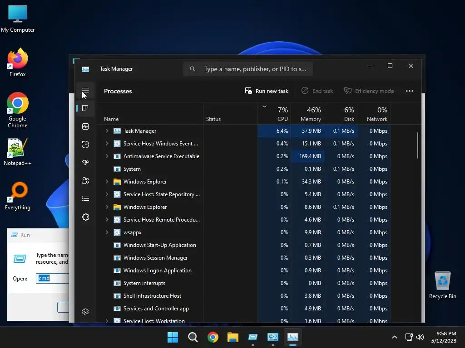The width and height of the screenshot is (465, 348).
Task: Open Notepad++ desktop shortcut
Action: click(x=18, y=151)
